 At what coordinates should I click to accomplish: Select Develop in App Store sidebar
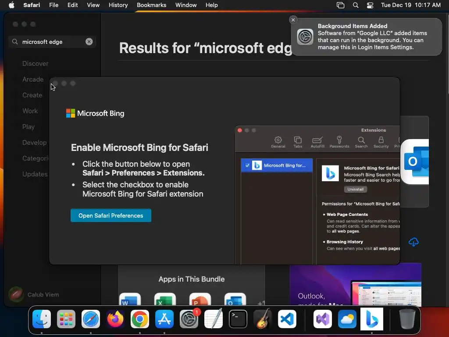tap(34, 143)
